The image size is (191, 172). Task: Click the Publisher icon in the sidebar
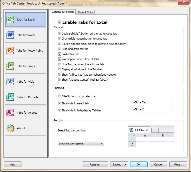[x=10, y=97]
